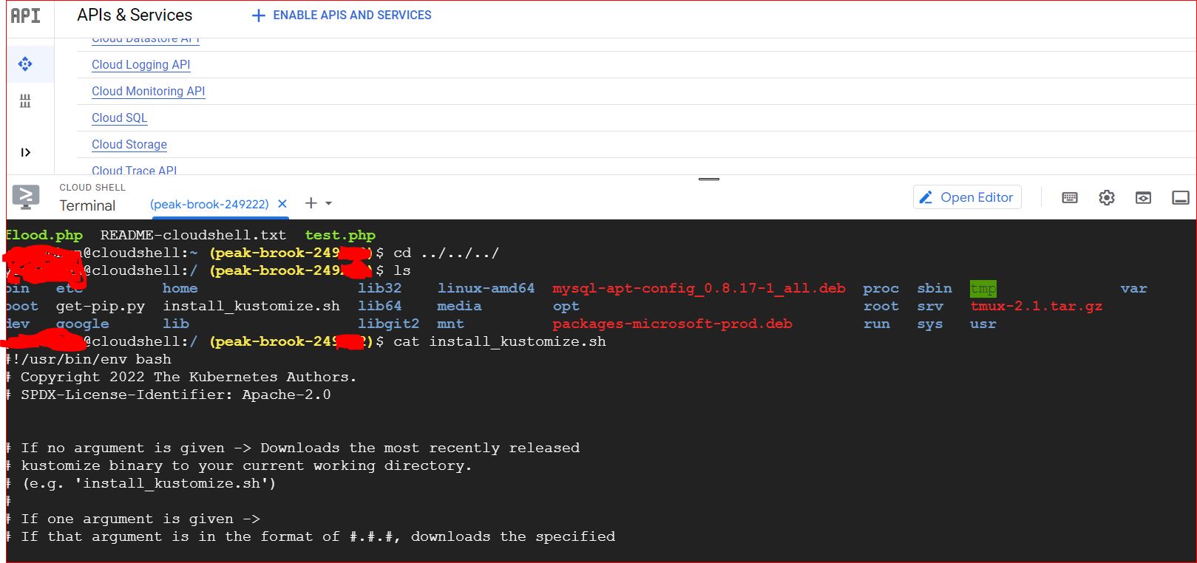The width and height of the screenshot is (1197, 563).
Task: Click tmux-2.1.tar.gz in the listing
Action: (1037, 306)
